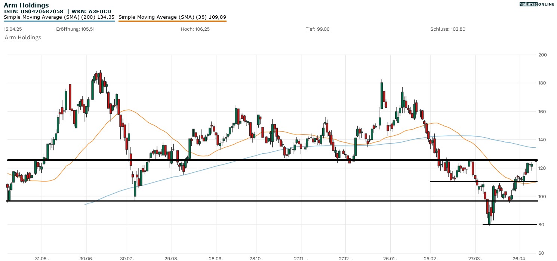This screenshot has height=261, width=557.
Task: Click the Arm Holdings chart title
Action: (26, 5)
